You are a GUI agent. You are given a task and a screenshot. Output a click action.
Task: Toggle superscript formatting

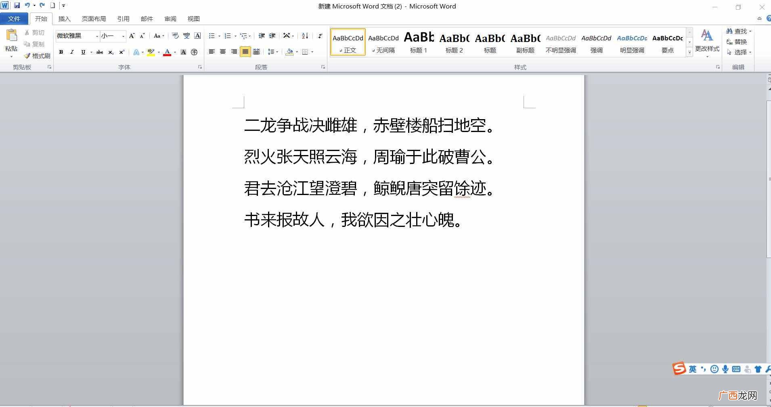pos(122,52)
